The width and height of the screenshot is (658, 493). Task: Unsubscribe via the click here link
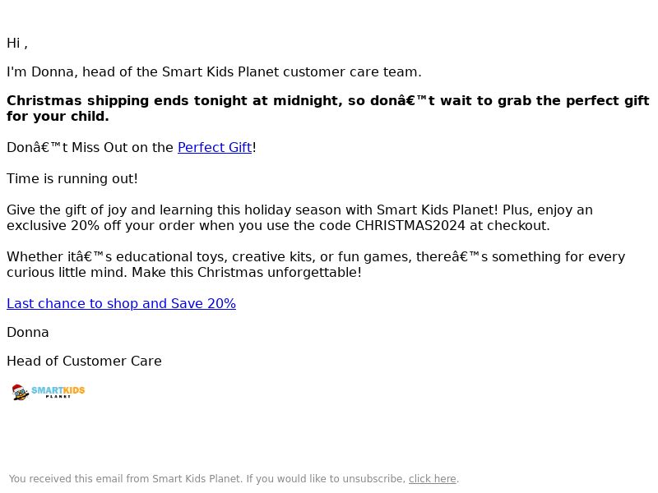(433, 479)
